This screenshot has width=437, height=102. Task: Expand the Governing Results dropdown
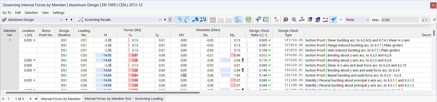[160, 20]
